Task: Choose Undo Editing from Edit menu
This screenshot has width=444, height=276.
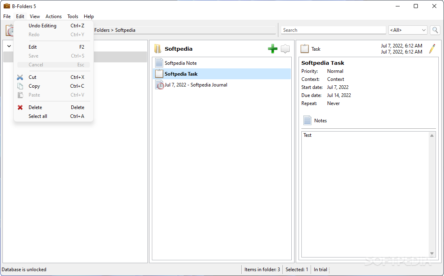Action: (54, 26)
